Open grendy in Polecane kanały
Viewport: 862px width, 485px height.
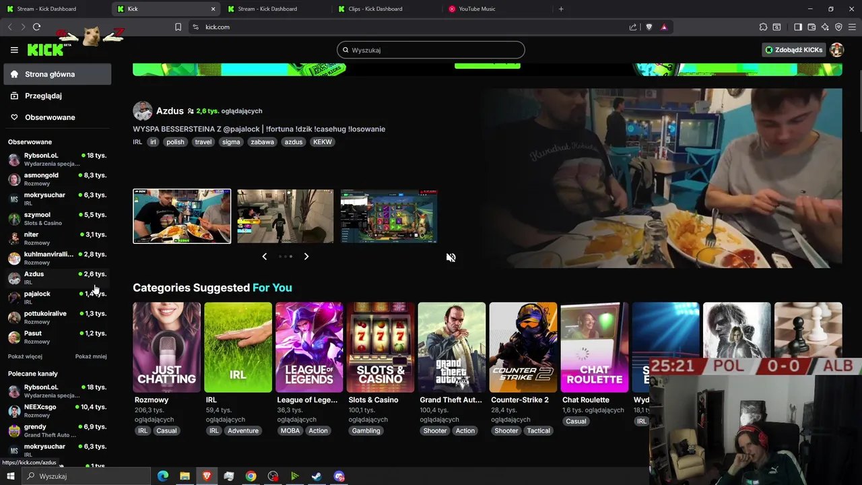(x=57, y=430)
